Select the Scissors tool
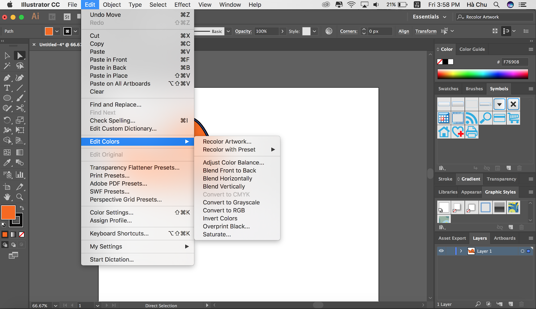536x309 pixels. (x=20, y=108)
